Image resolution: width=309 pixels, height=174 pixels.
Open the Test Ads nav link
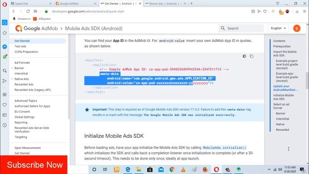click(20, 46)
